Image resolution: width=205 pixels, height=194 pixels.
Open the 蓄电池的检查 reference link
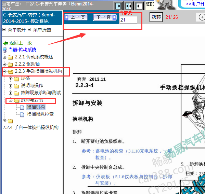tap(127, 154)
